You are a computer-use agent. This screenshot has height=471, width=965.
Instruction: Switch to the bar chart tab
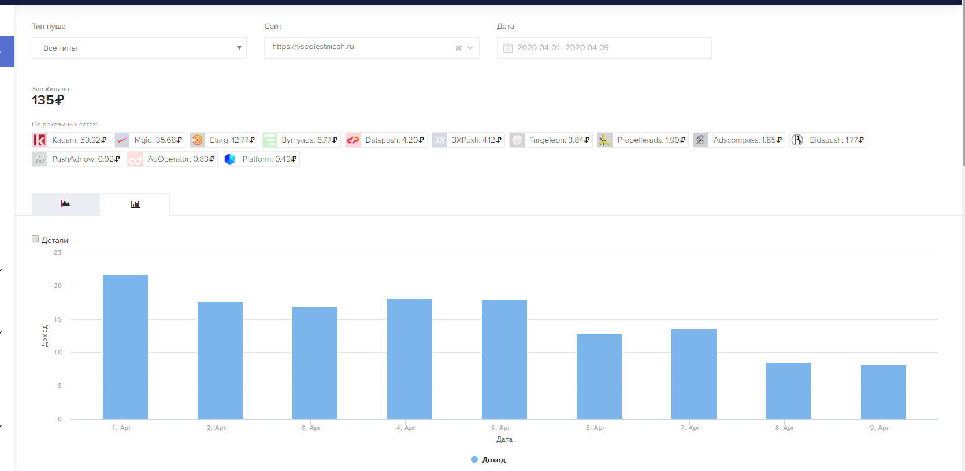[x=136, y=204]
